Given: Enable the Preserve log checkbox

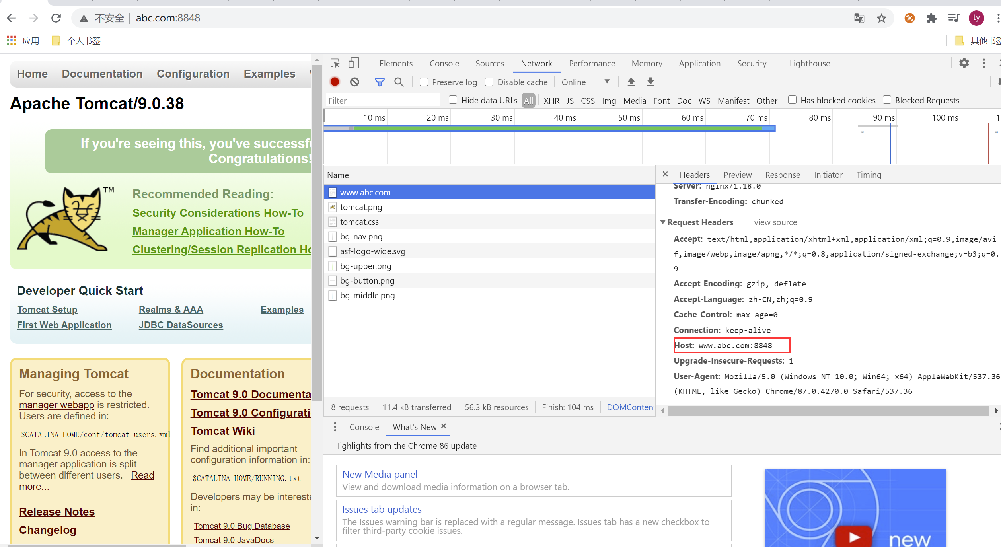Looking at the screenshot, I should click(424, 82).
